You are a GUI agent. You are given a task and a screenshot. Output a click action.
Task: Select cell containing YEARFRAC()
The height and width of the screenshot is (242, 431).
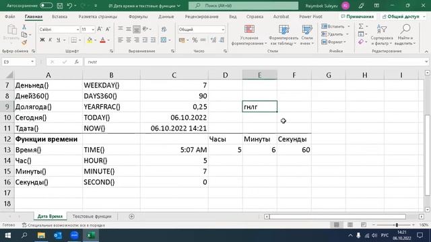(111, 107)
